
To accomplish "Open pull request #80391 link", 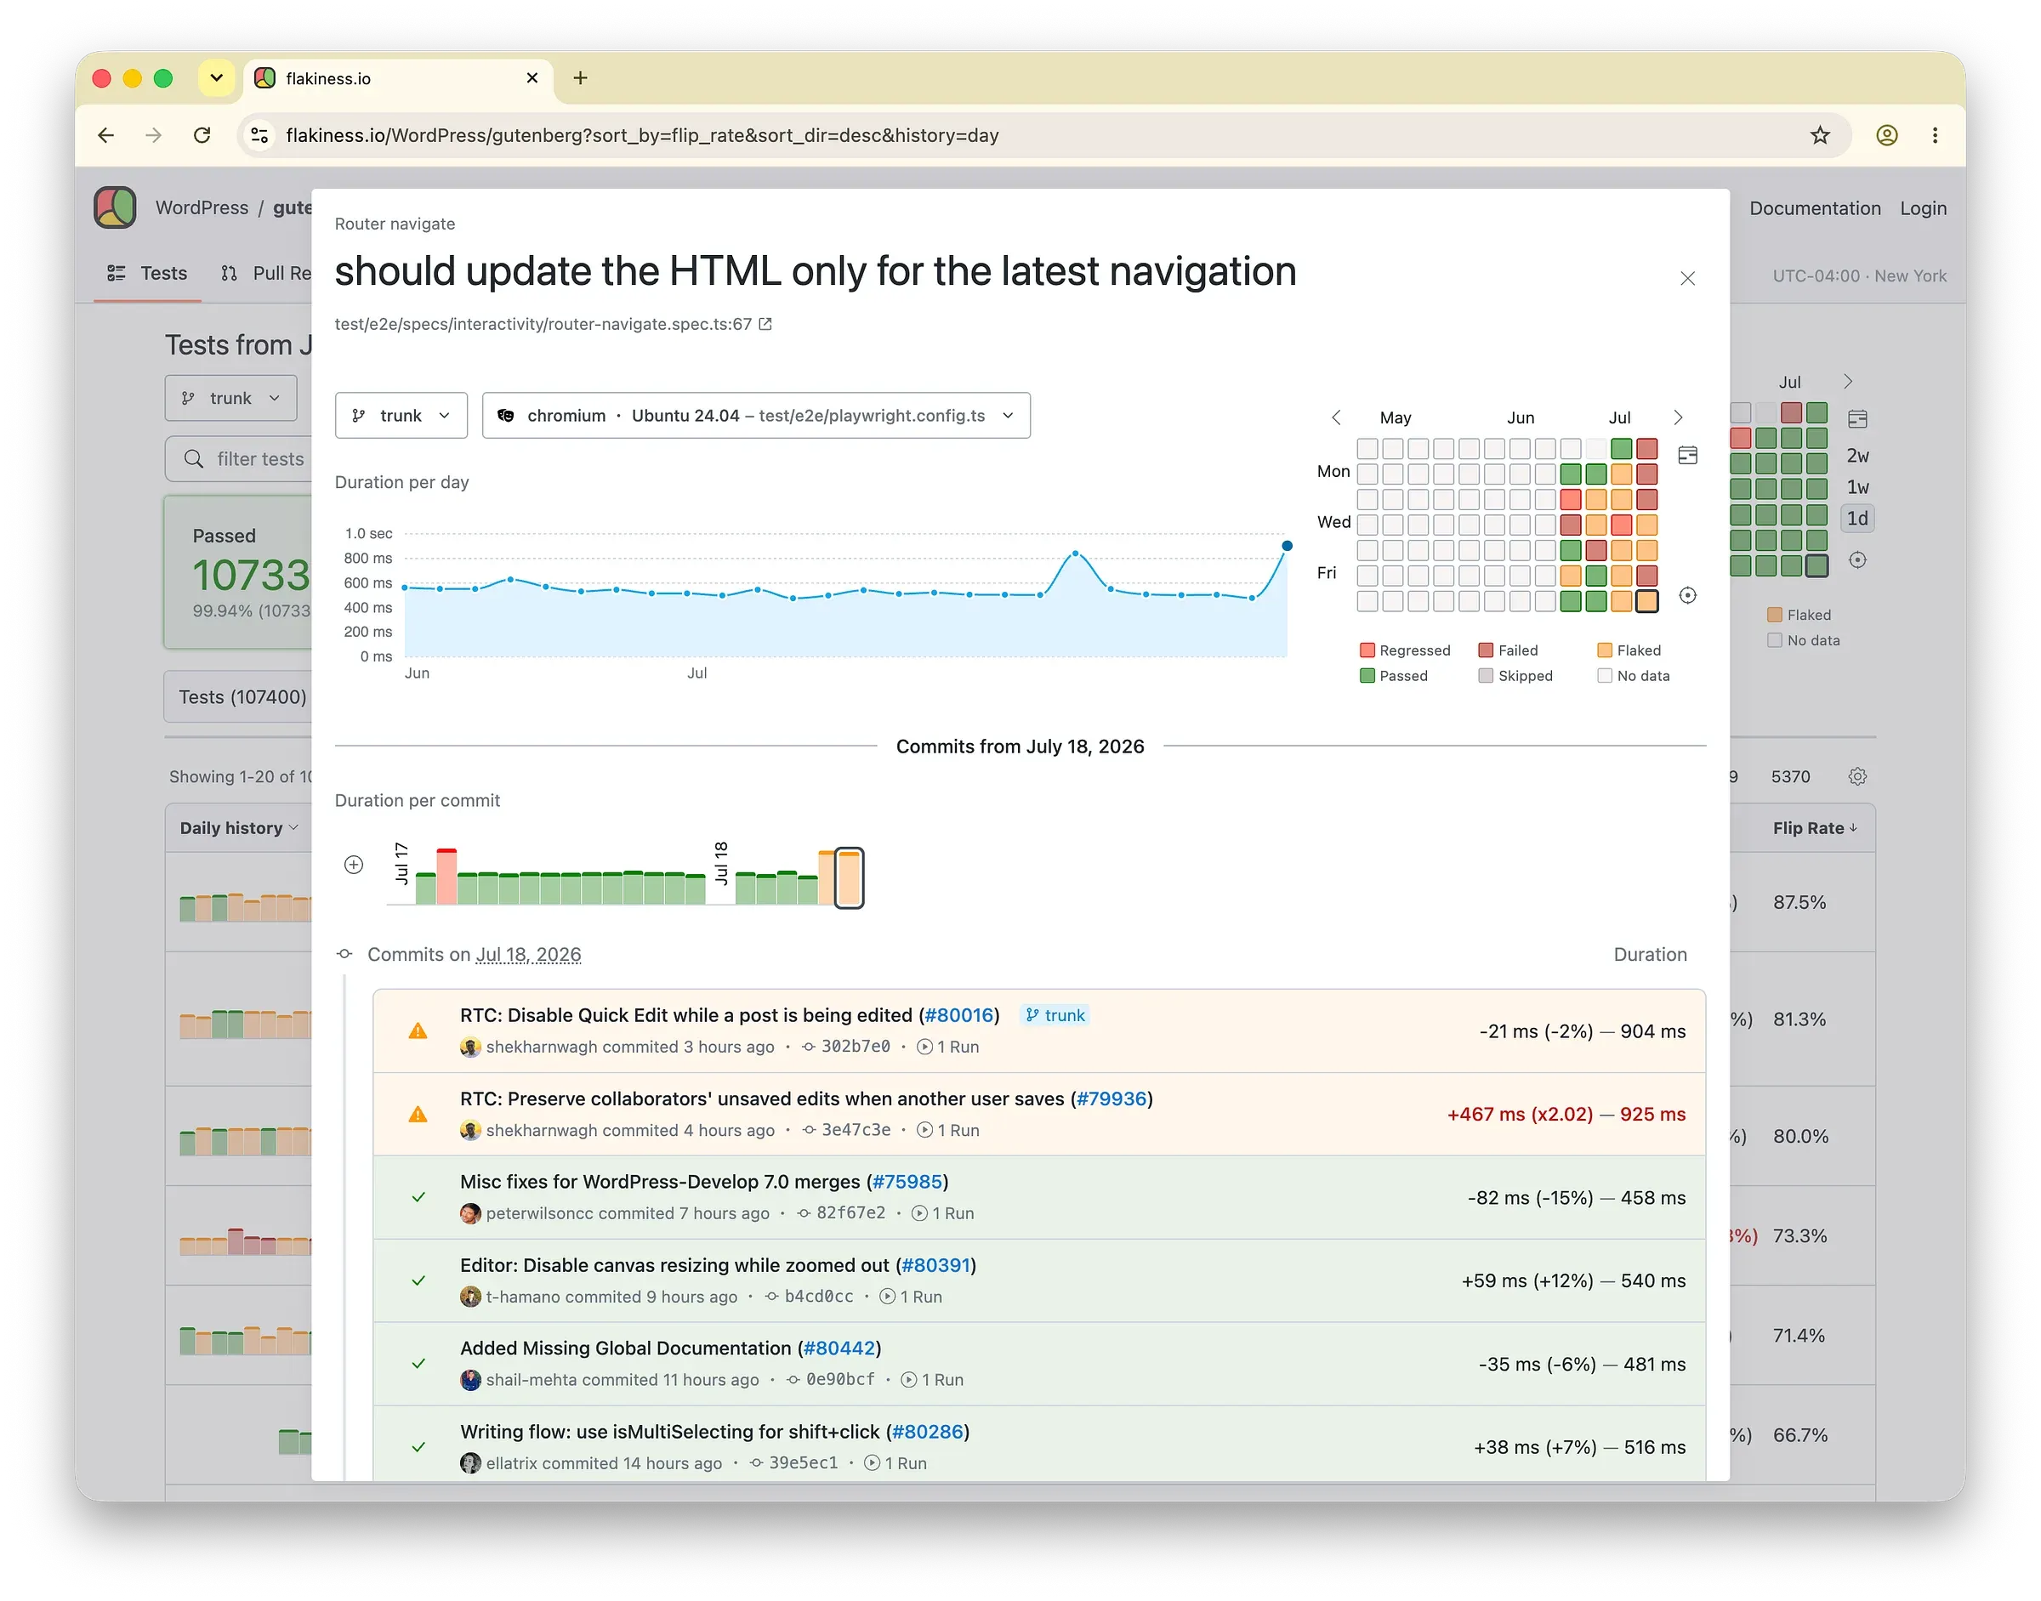I will tap(935, 1264).
